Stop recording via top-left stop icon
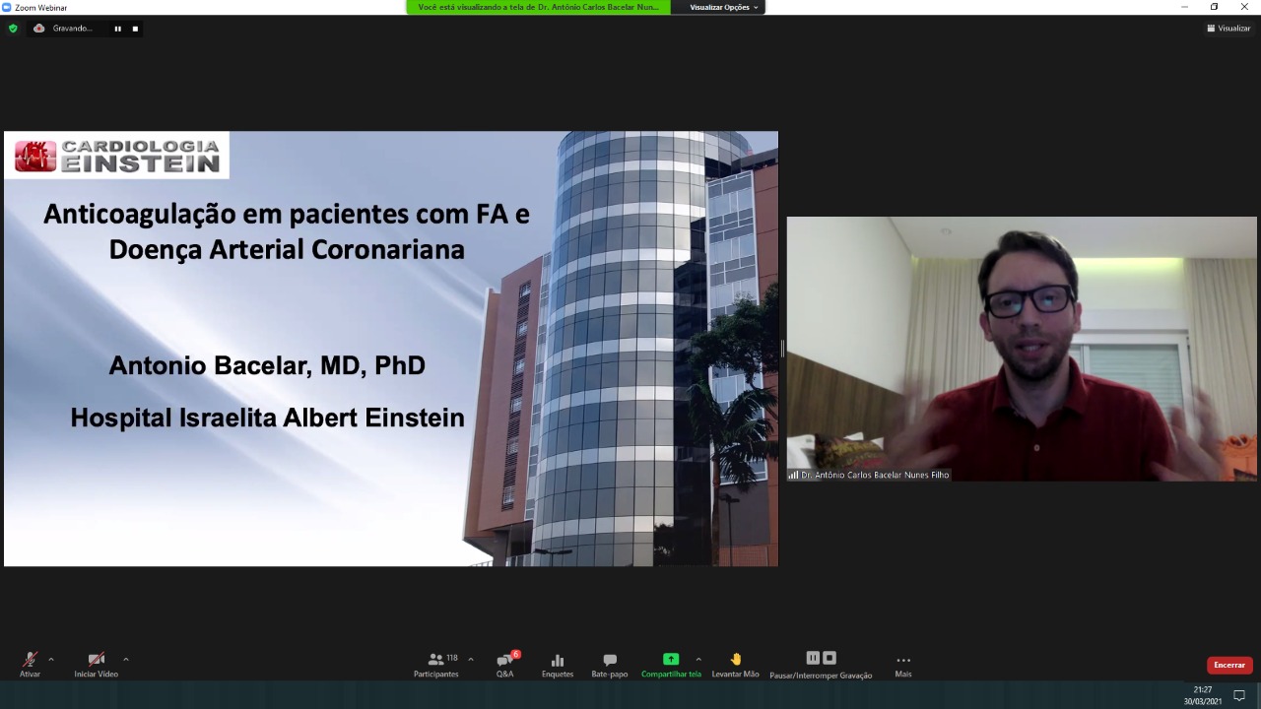This screenshot has width=1261, height=709. [x=135, y=29]
